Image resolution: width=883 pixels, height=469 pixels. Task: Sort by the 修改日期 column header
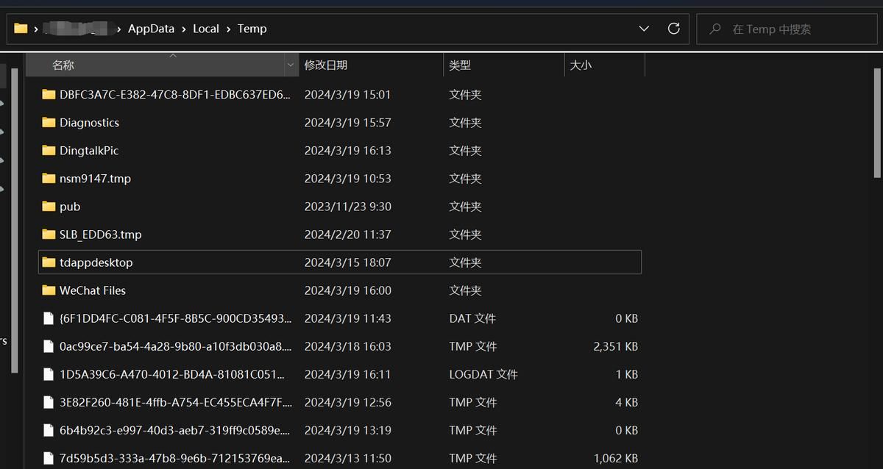pyautogui.click(x=326, y=65)
